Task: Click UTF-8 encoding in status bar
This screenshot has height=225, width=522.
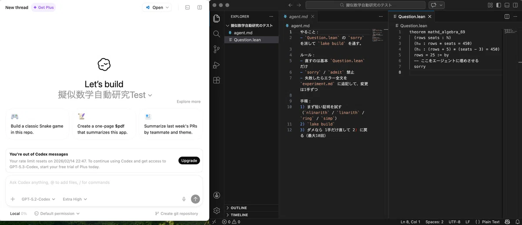Action: [454, 222]
